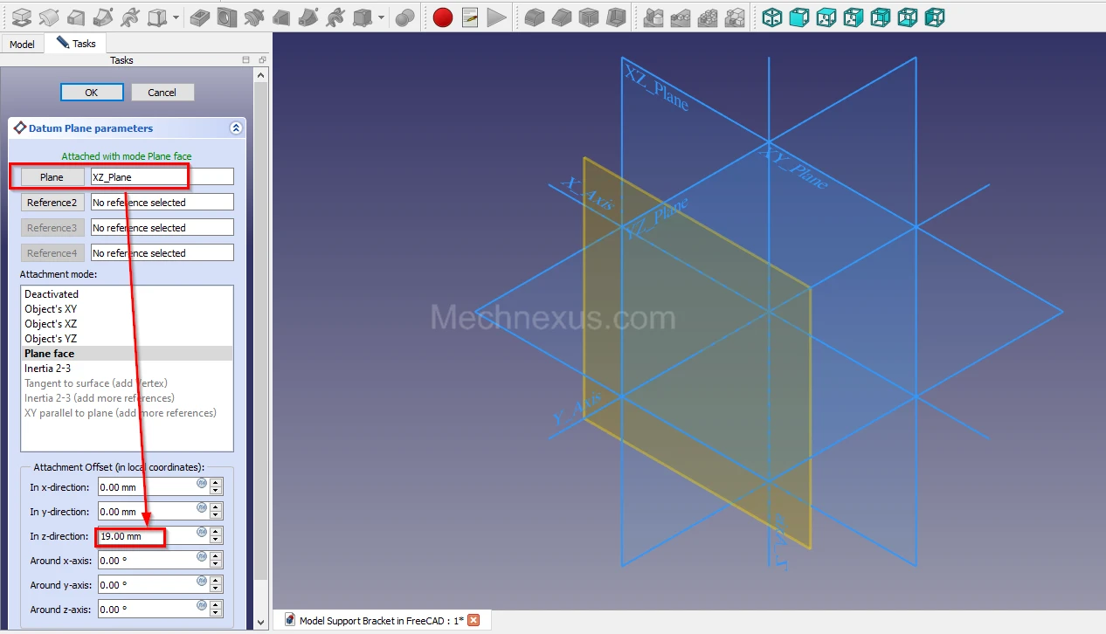The width and height of the screenshot is (1106, 634).
Task: Collapse the Datum Plane parameters panel
Action: point(236,128)
